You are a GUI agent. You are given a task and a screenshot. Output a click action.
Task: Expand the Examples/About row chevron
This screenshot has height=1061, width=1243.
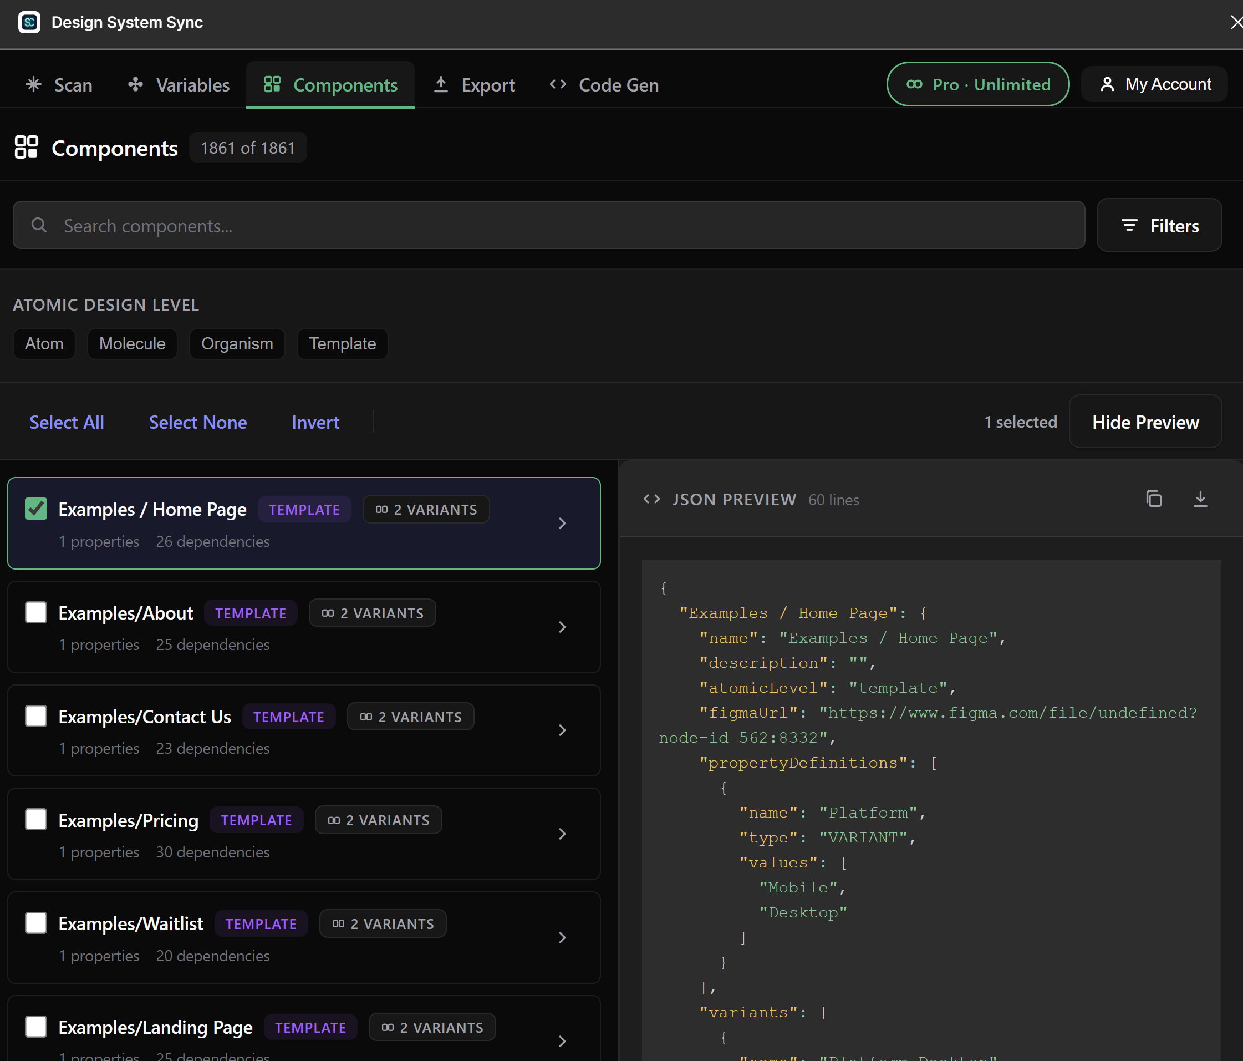click(x=562, y=627)
